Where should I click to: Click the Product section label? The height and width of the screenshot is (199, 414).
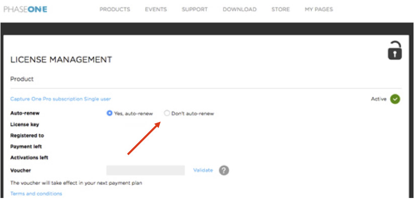(22, 79)
